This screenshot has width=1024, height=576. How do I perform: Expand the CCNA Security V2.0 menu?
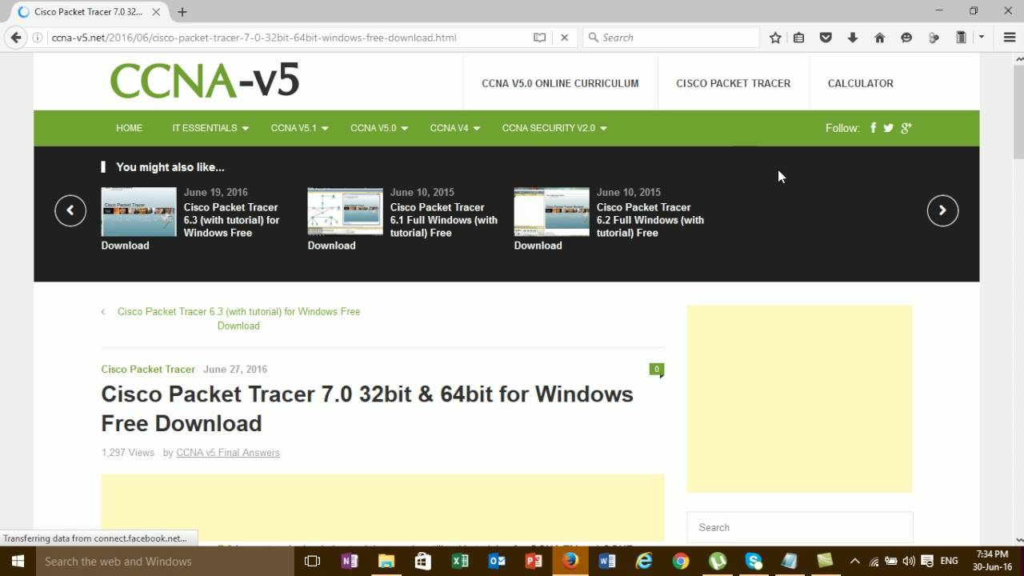pos(554,128)
